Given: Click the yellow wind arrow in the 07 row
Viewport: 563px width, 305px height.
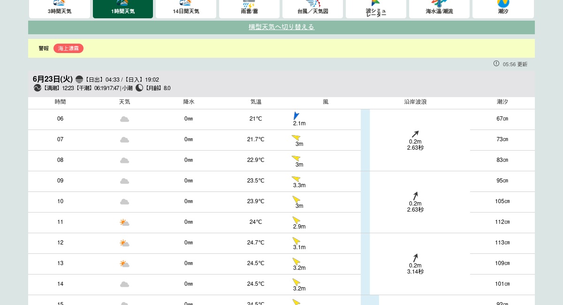Looking at the screenshot, I should [296, 137].
